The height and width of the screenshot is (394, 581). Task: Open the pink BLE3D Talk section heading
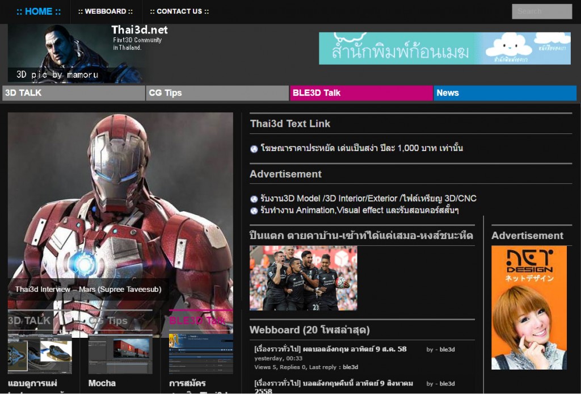pyautogui.click(x=197, y=321)
